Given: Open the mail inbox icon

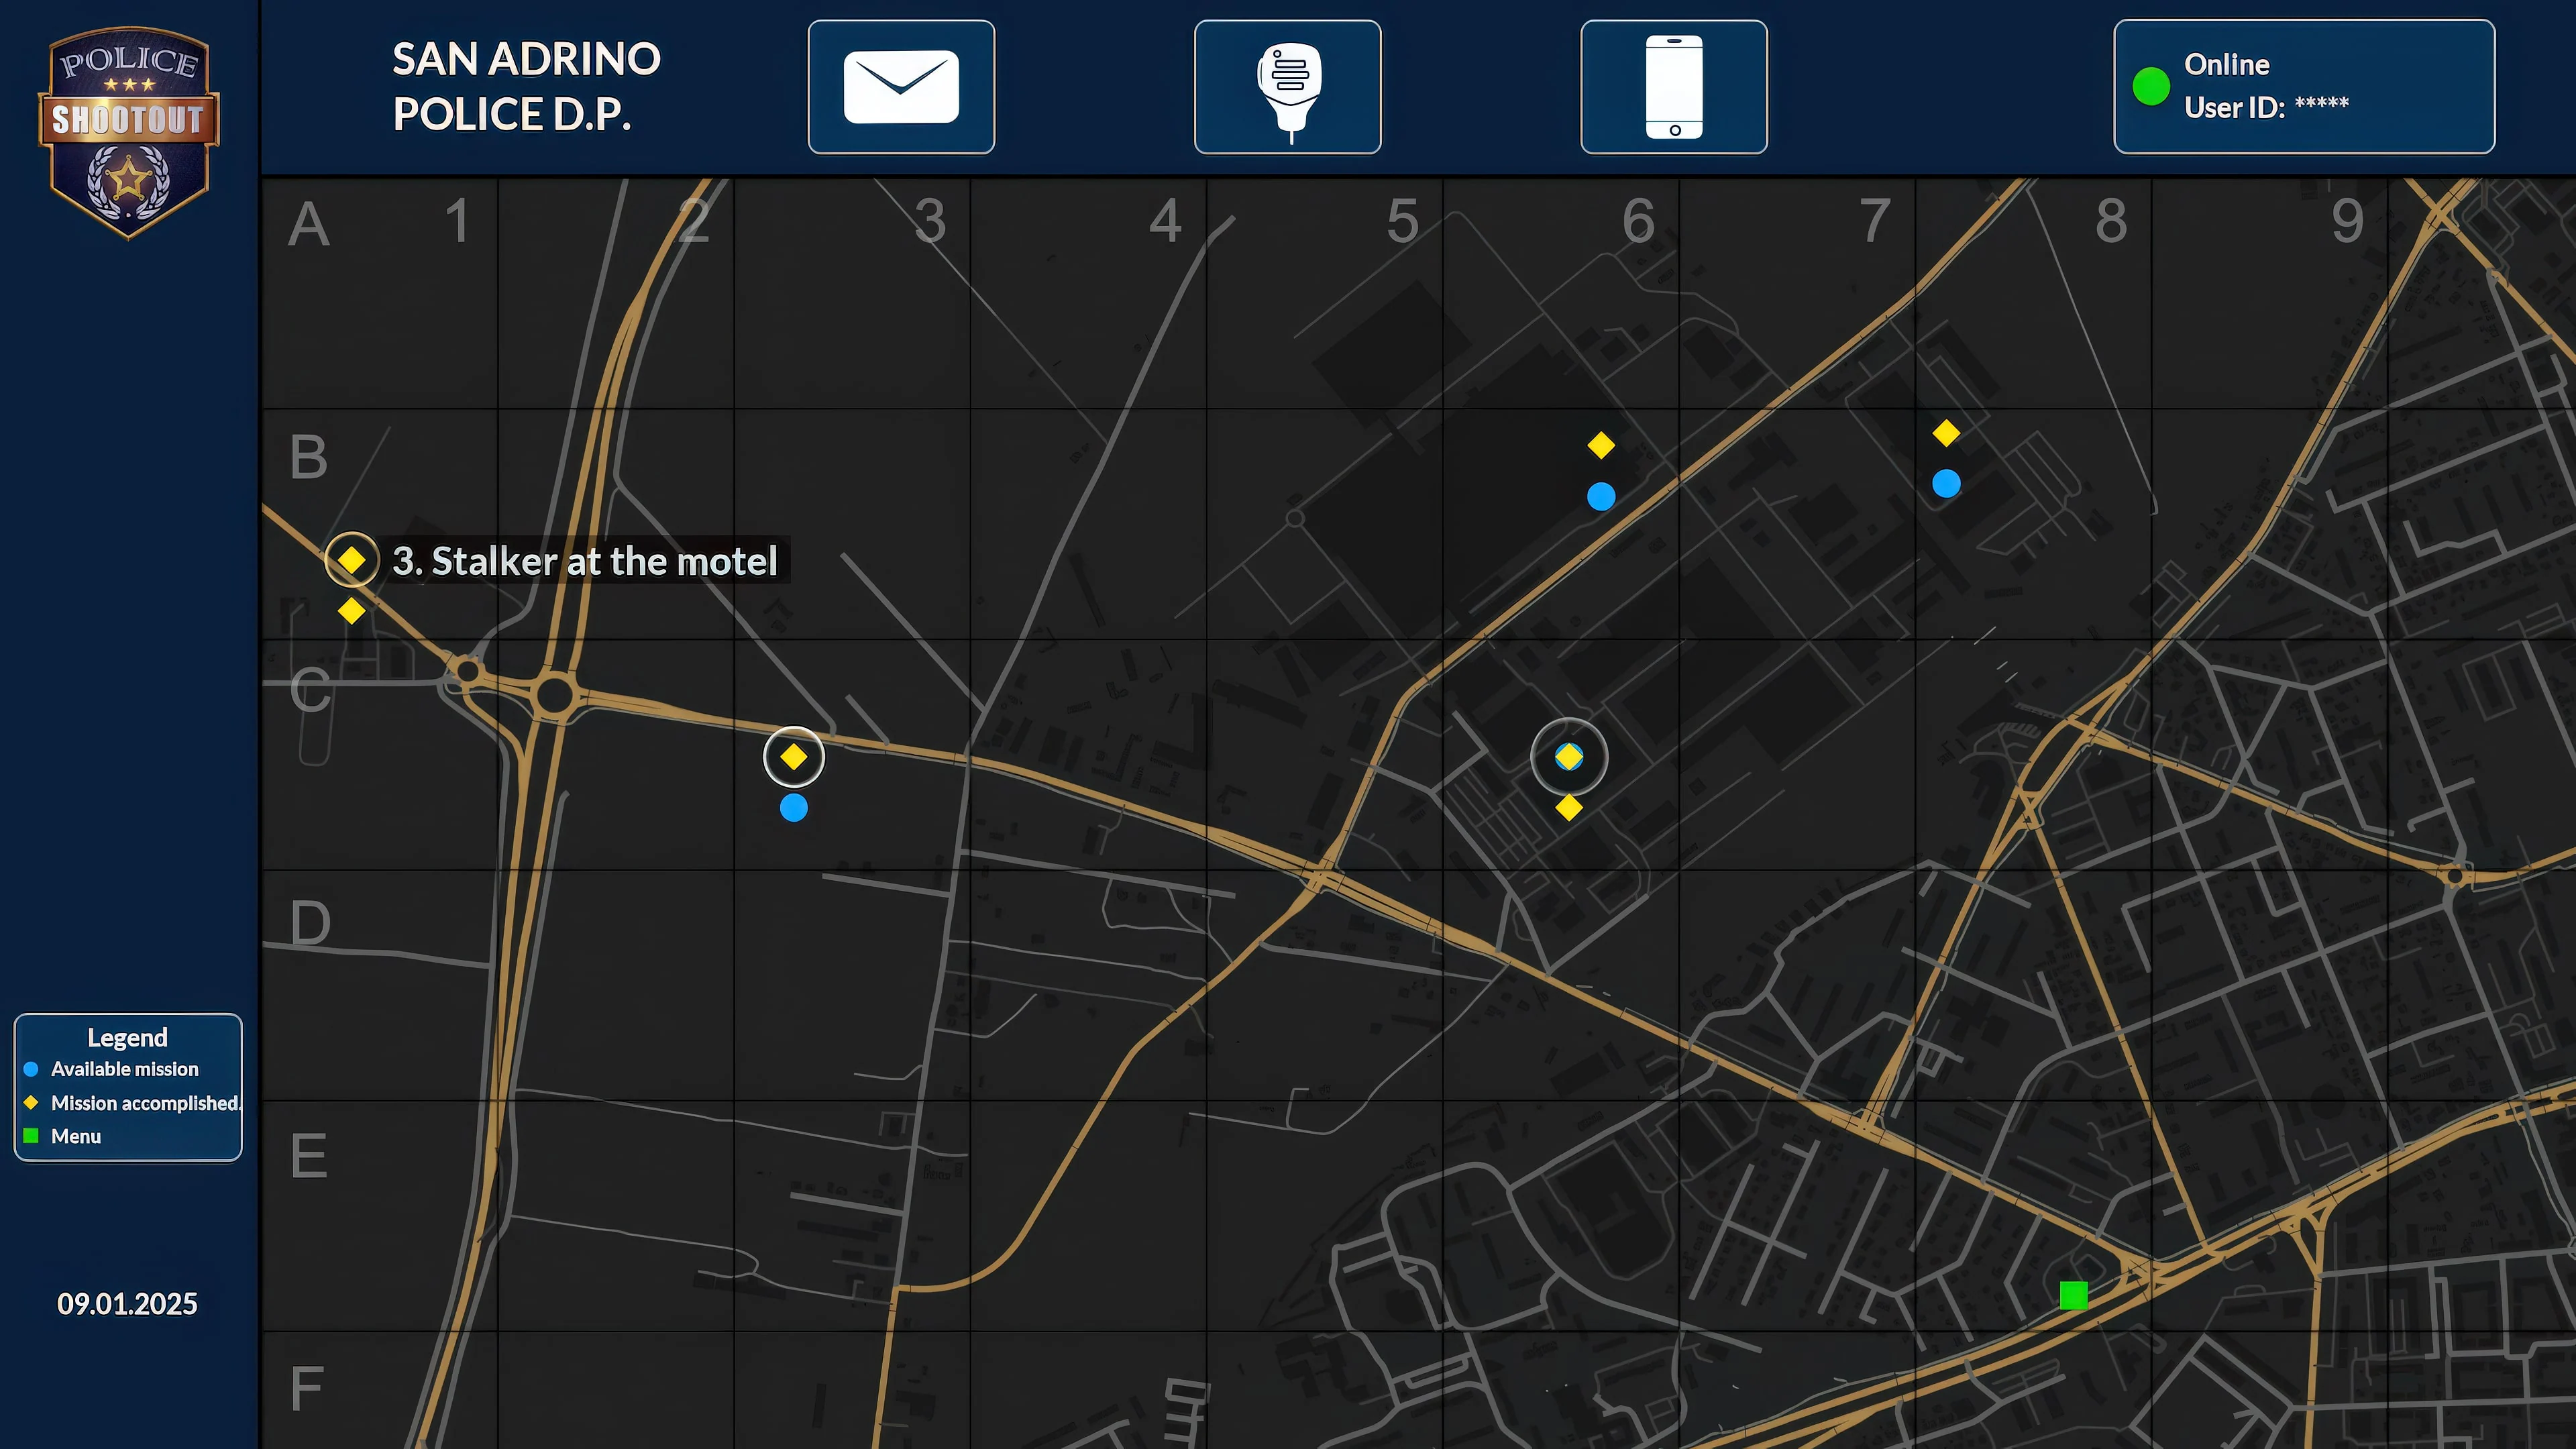Looking at the screenshot, I should click(x=900, y=86).
